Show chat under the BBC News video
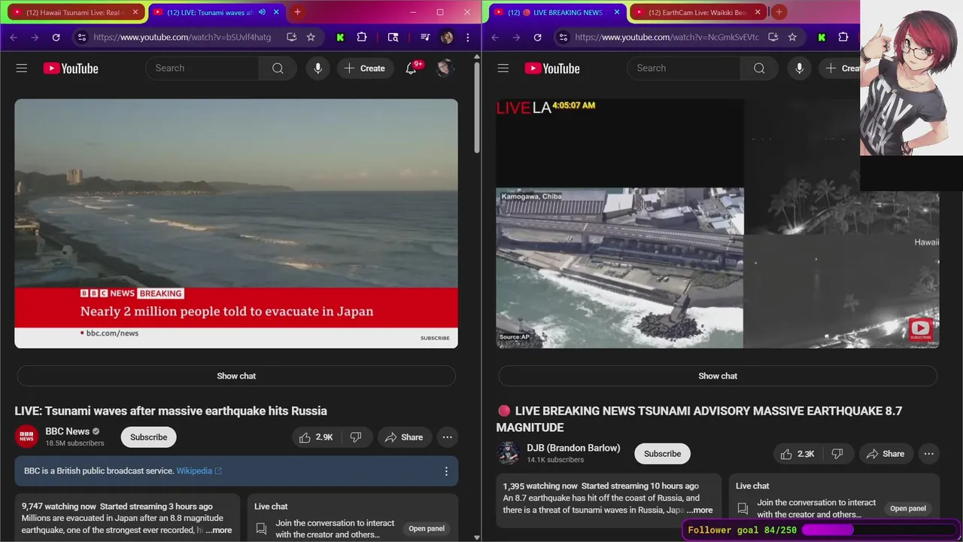Image resolution: width=963 pixels, height=542 pixels. tap(236, 376)
